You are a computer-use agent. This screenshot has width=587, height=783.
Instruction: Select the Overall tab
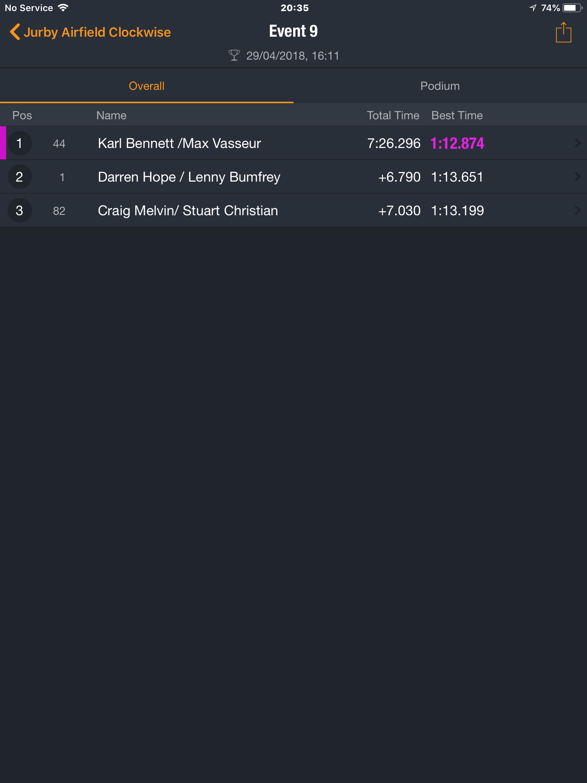tap(147, 86)
